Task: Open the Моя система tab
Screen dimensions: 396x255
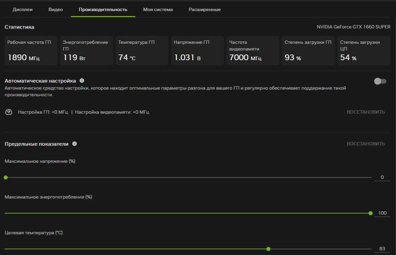Action: tap(158, 10)
